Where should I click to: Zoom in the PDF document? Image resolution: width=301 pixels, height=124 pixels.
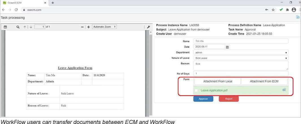[x=88, y=27]
